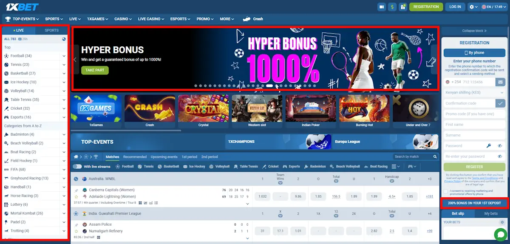Go to previous banner slide arrow
Screen dimensions: 510x244
[x=75, y=60]
